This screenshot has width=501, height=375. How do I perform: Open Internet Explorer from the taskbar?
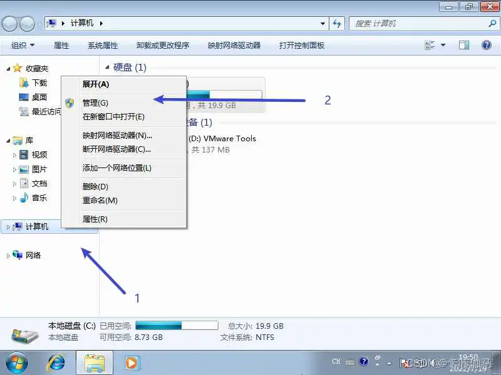[x=56, y=362]
